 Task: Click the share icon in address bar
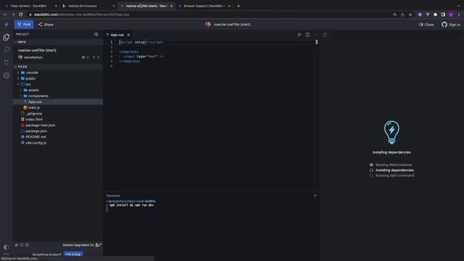(x=402, y=14)
